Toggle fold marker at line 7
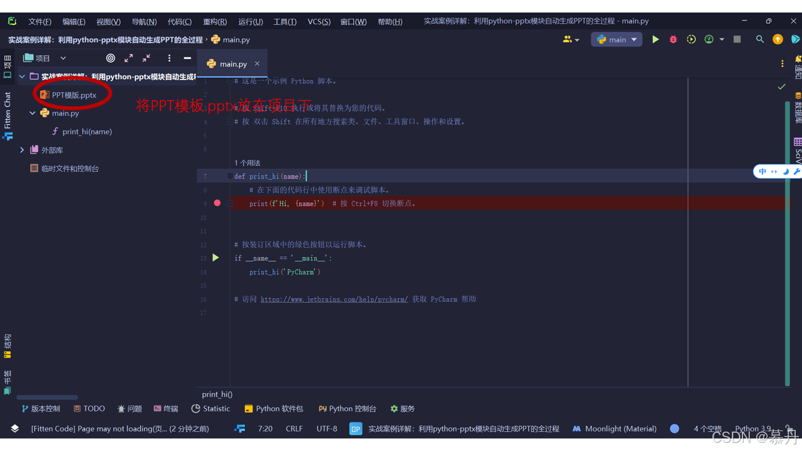Screen dimensions: 802x451 230,176
